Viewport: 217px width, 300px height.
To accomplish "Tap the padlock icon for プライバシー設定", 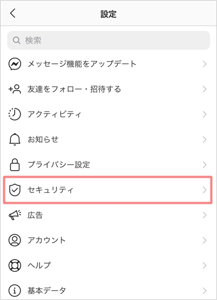I will (x=15, y=165).
